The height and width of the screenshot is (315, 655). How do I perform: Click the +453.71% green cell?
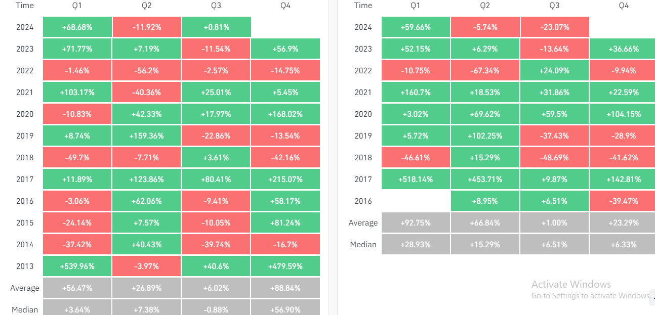pyautogui.click(x=485, y=179)
